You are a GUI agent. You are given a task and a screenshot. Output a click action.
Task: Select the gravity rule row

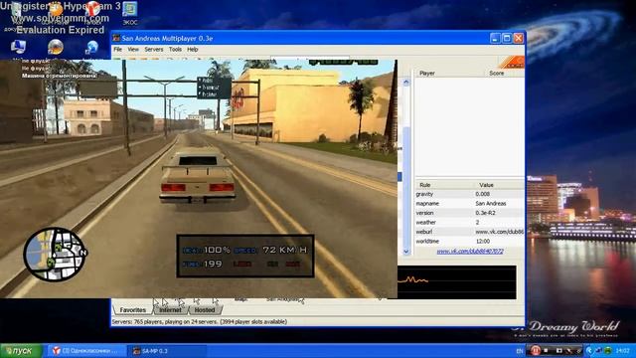point(470,195)
